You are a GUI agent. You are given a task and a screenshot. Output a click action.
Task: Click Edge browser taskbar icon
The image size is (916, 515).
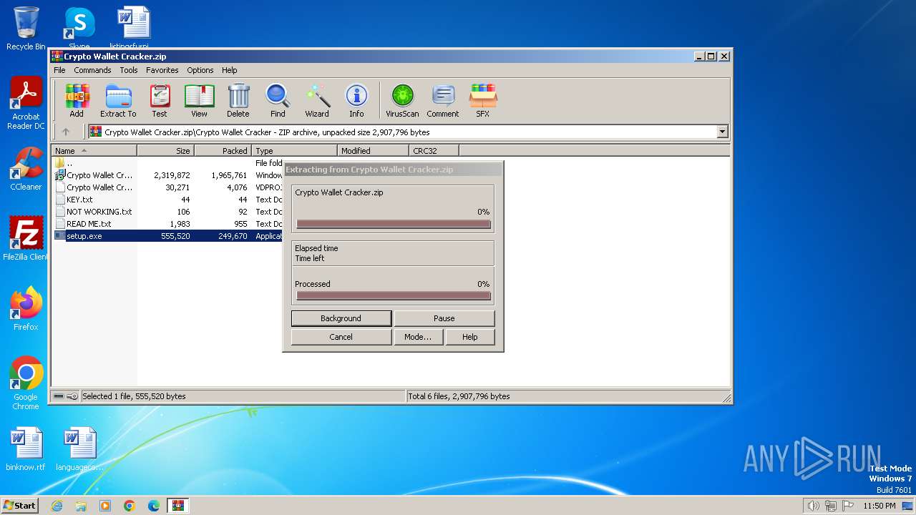154,506
